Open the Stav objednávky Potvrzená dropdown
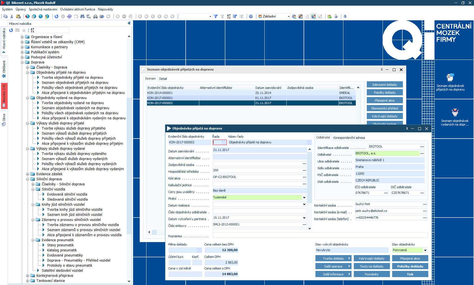 (x=425, y=250)
